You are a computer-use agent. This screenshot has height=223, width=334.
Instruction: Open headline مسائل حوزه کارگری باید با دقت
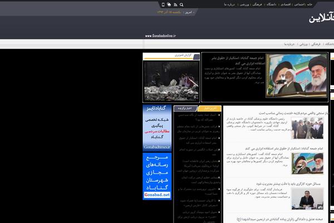click(288, 183)
